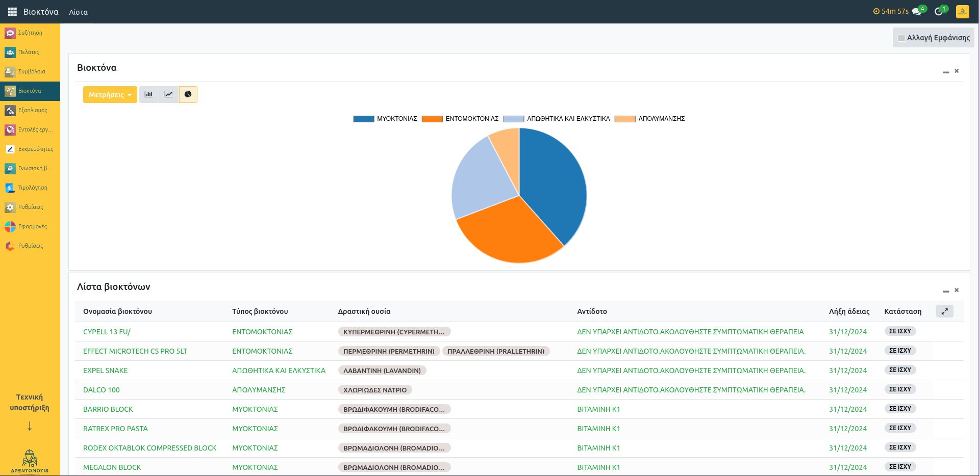This screenshot has width=979, height=476.
Task: Go to Πελάτες in the sidebar
Action: coord(30,52)
